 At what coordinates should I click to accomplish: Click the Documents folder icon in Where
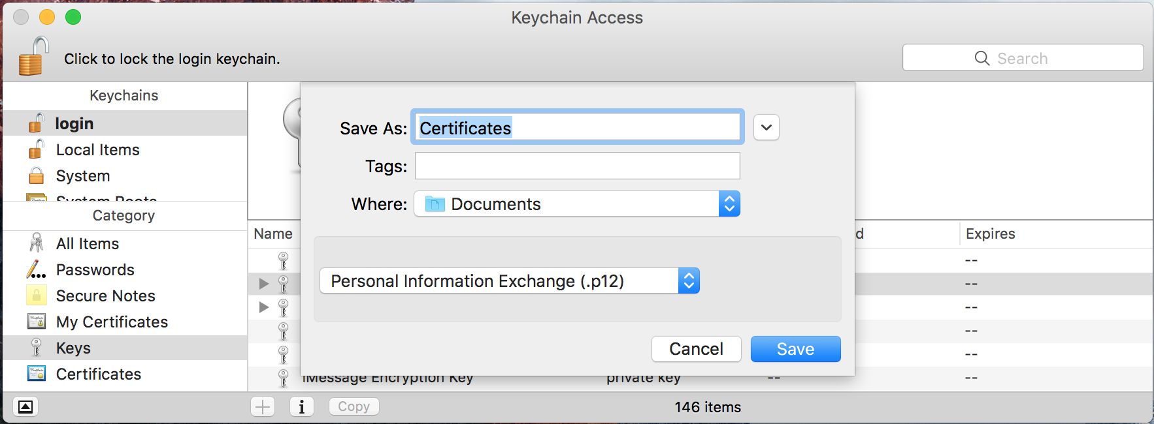[435, 204]
